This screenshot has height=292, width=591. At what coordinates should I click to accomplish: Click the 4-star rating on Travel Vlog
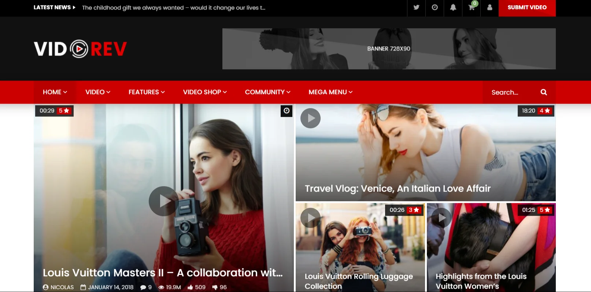pyautogui.click(x=545, y=111)
